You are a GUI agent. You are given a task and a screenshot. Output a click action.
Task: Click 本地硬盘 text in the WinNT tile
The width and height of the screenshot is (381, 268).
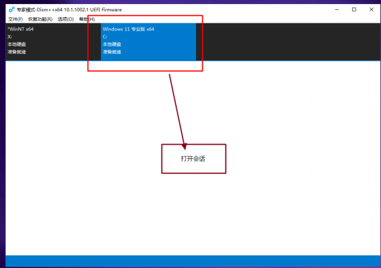16,44
